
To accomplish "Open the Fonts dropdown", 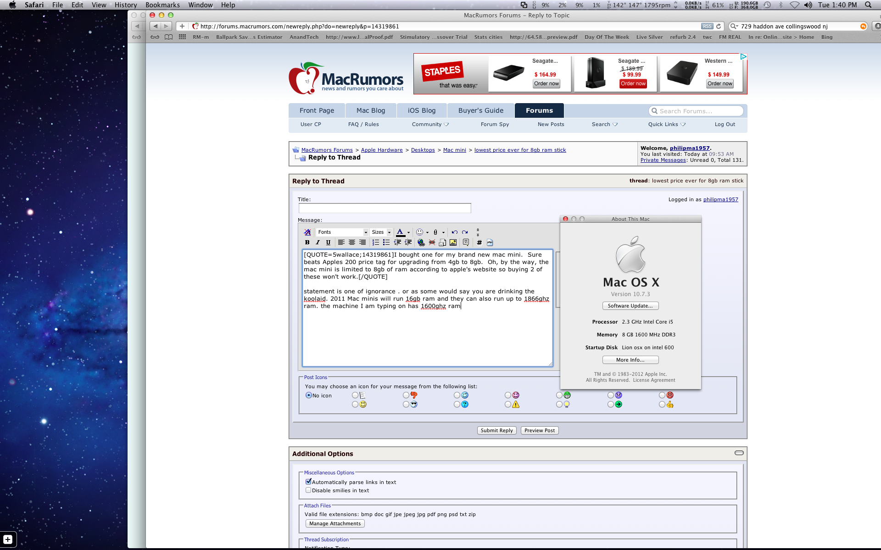I will point(342,232).
